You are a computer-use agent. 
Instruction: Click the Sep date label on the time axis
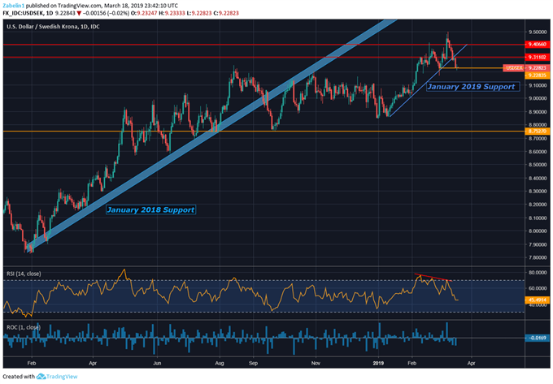pos(253,363)
